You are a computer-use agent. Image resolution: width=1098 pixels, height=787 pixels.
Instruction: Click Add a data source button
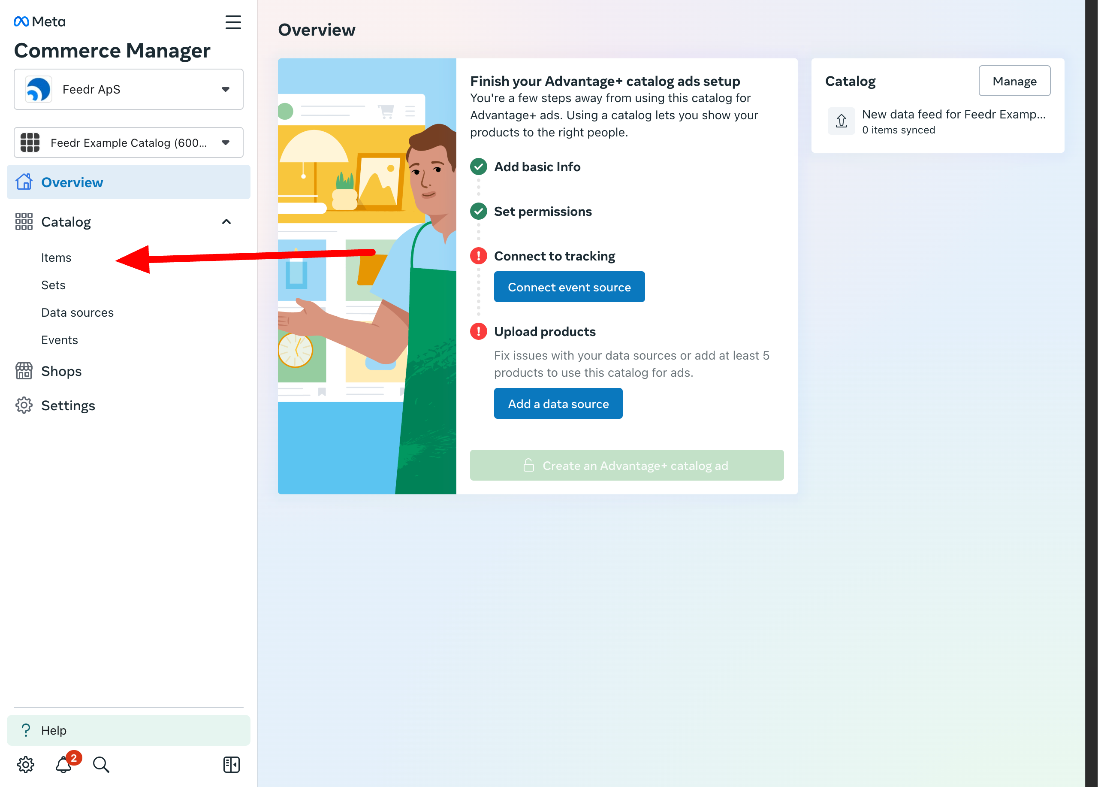pos(558,403)
